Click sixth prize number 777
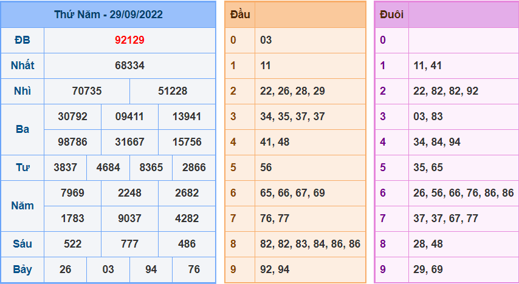The image size is (519, 284). [x=130, y=244]
